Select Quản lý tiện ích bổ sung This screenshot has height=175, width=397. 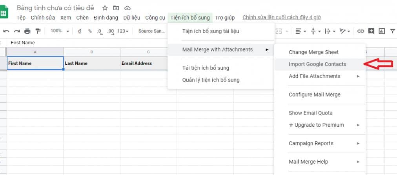click(221, 80)
